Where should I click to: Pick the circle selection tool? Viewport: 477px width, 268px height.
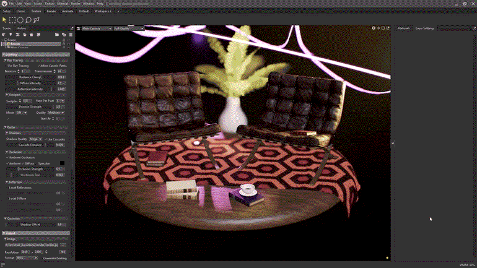[20, 20]
